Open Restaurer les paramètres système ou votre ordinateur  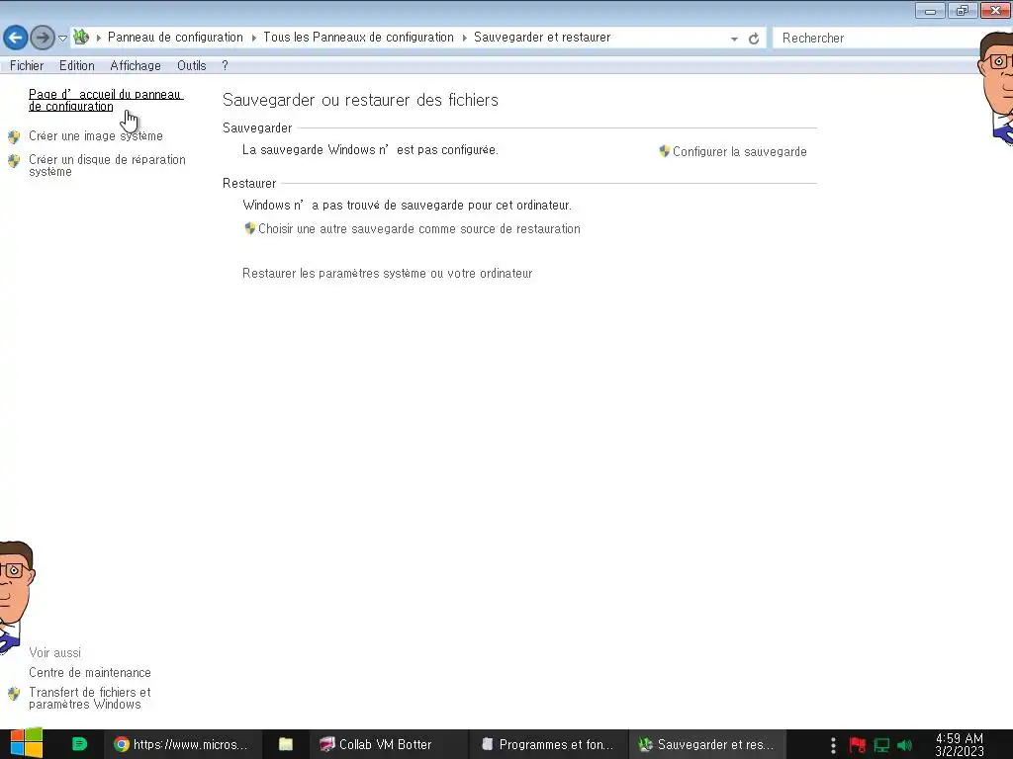(x=387, y=273)
